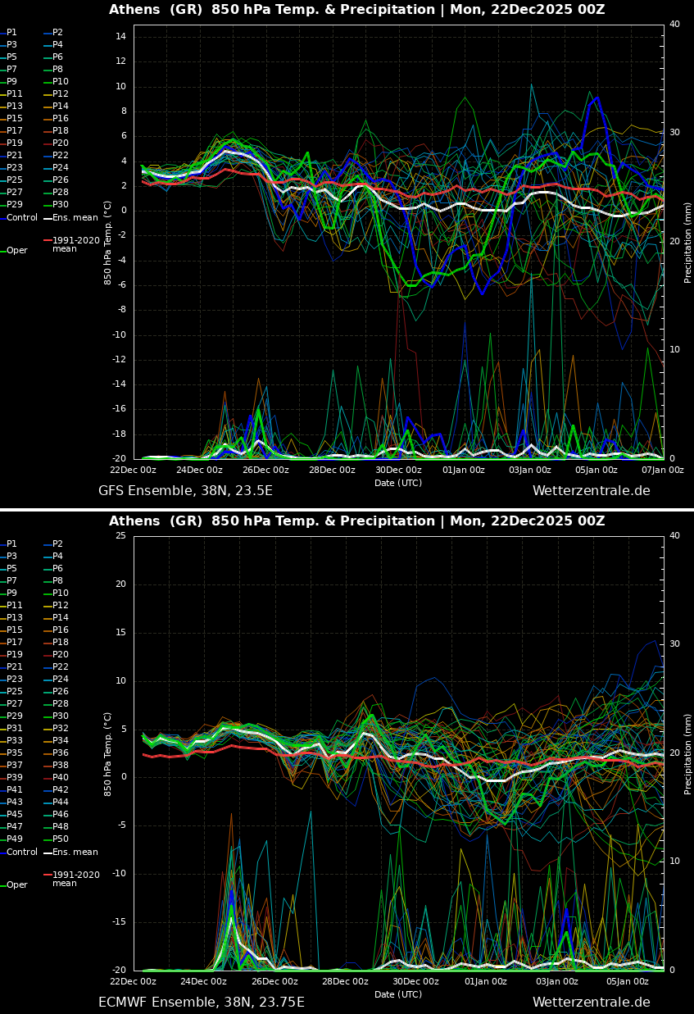
Task: Click the 07Jan 00z date on GFS axis
Action: pos(662,471)
